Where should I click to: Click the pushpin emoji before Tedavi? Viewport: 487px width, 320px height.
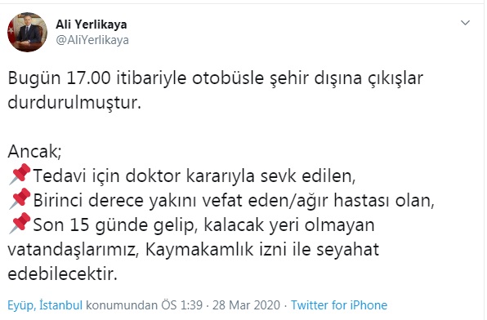tap(20, 175)
